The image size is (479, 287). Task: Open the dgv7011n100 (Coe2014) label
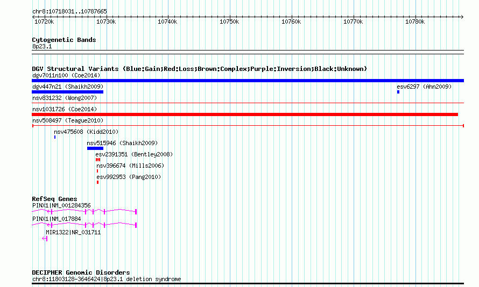click(x=66, y=75)
